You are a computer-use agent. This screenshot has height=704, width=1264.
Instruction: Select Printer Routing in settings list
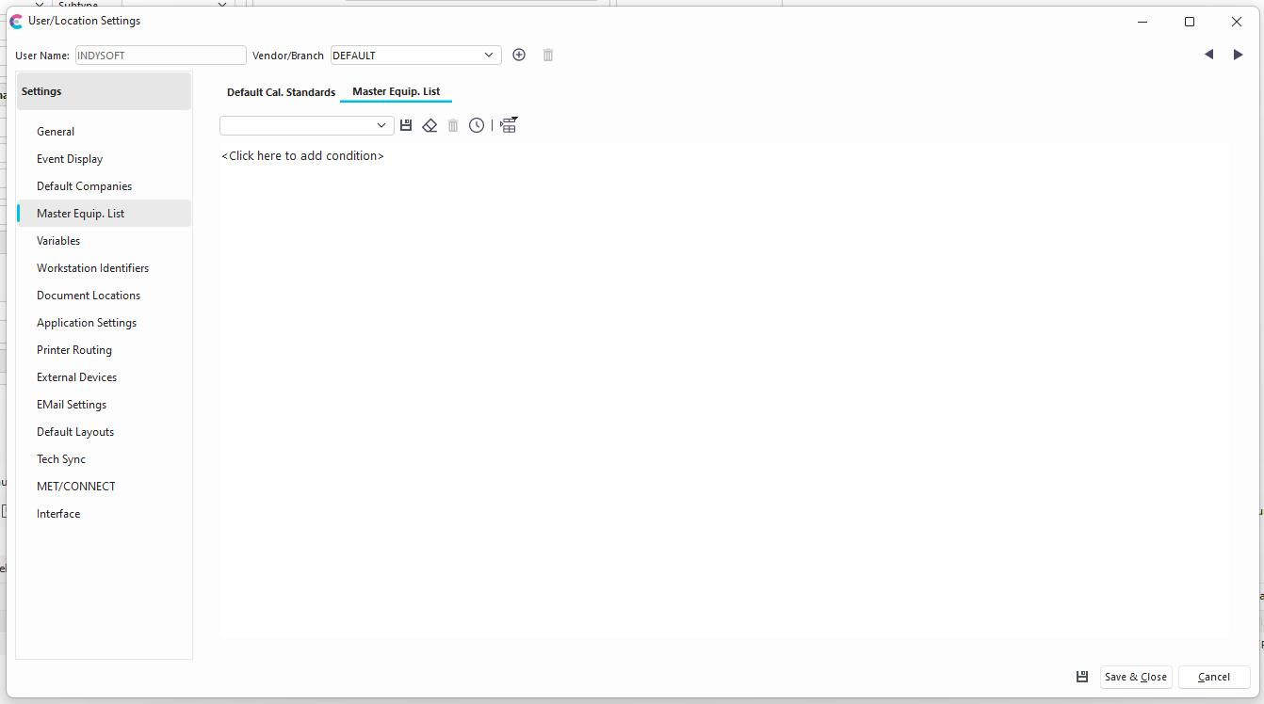[74, 350]
